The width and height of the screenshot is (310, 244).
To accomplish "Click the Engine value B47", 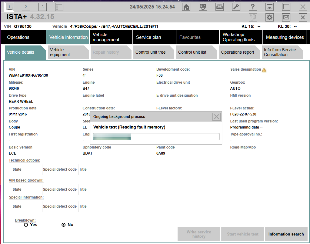I will click(x=86, y=89).
